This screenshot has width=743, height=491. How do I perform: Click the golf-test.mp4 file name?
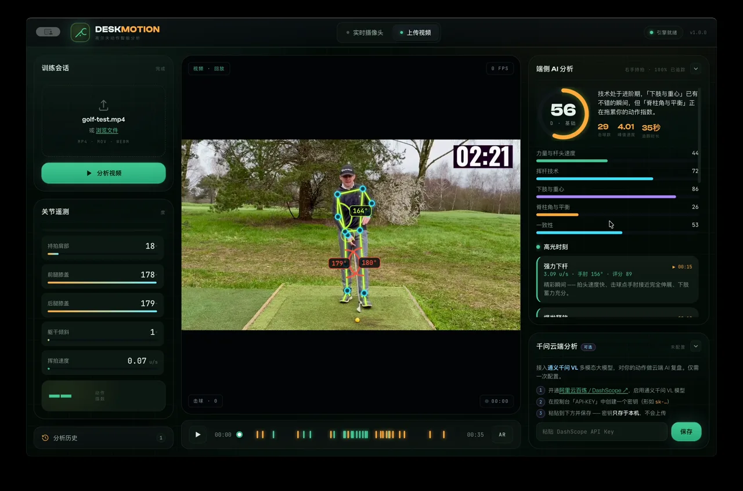pos(103,120)
